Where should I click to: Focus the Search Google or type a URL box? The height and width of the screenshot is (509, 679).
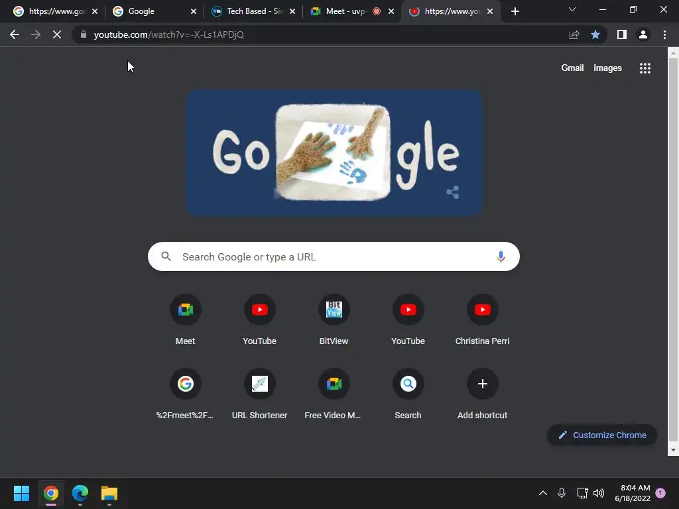point(334,256)
